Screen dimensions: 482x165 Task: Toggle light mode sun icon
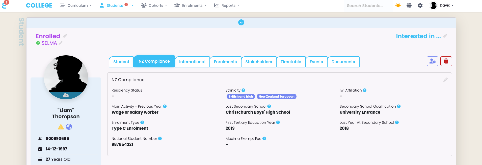pos(398,5)
